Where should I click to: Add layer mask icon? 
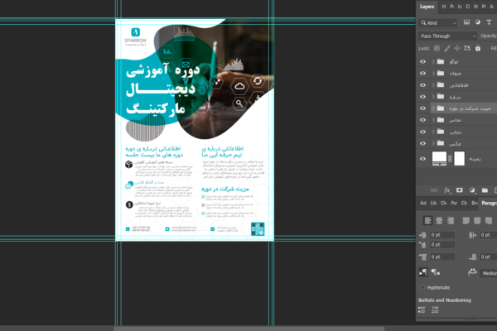click(x=459, y=190)
